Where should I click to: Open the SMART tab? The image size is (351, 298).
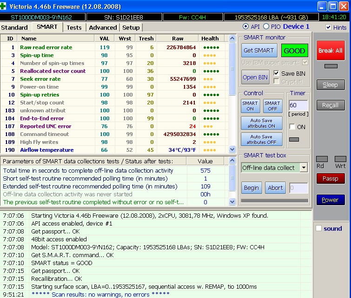click(47, 27)
